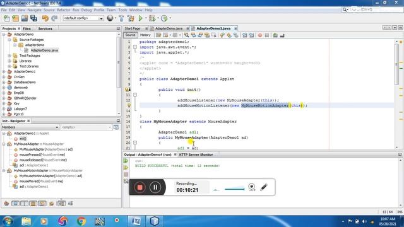Click the Search input field
Screen dimensions: 404x227
click(x=375, y=9)
